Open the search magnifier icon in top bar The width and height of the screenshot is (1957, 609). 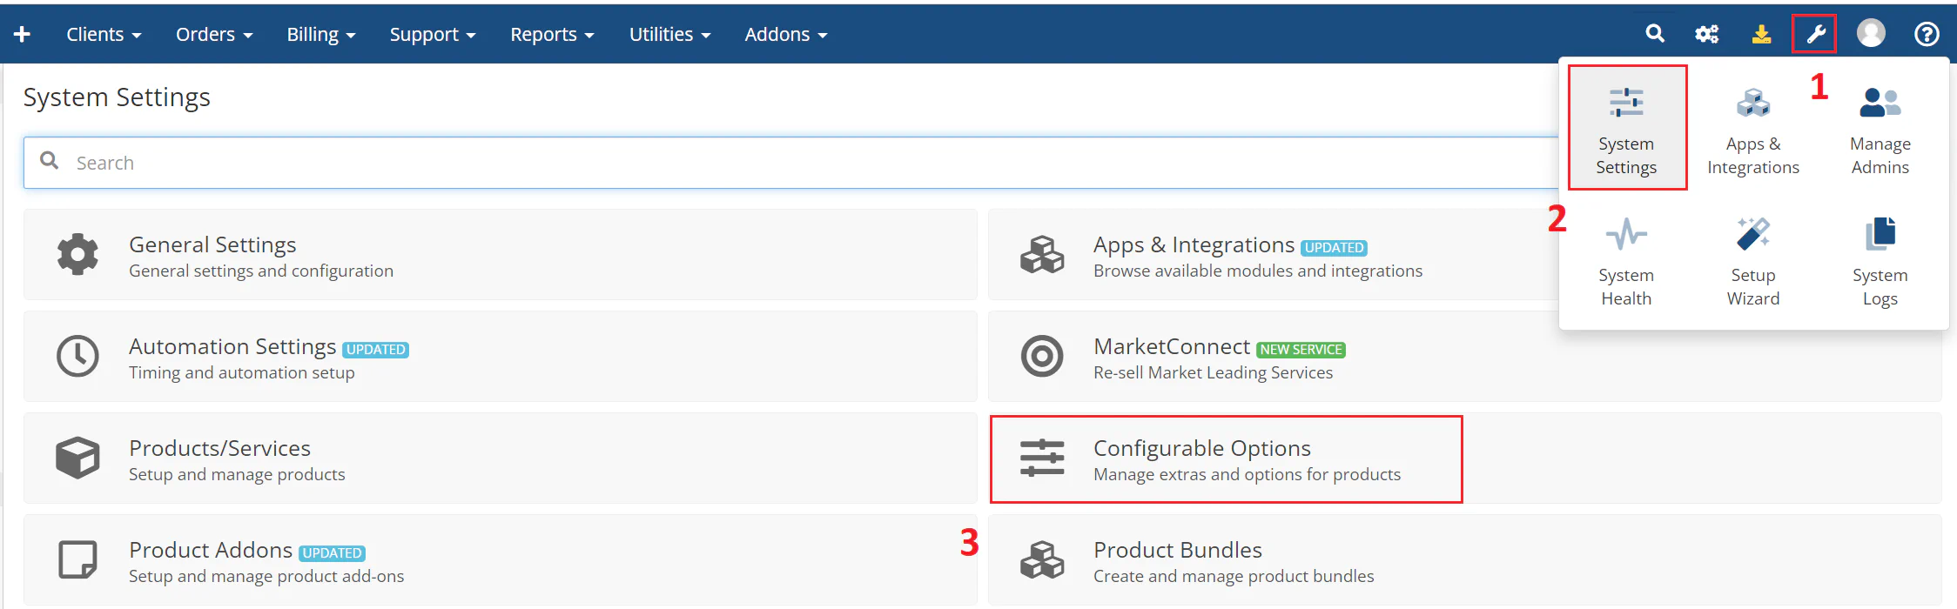coord(1655,34)
